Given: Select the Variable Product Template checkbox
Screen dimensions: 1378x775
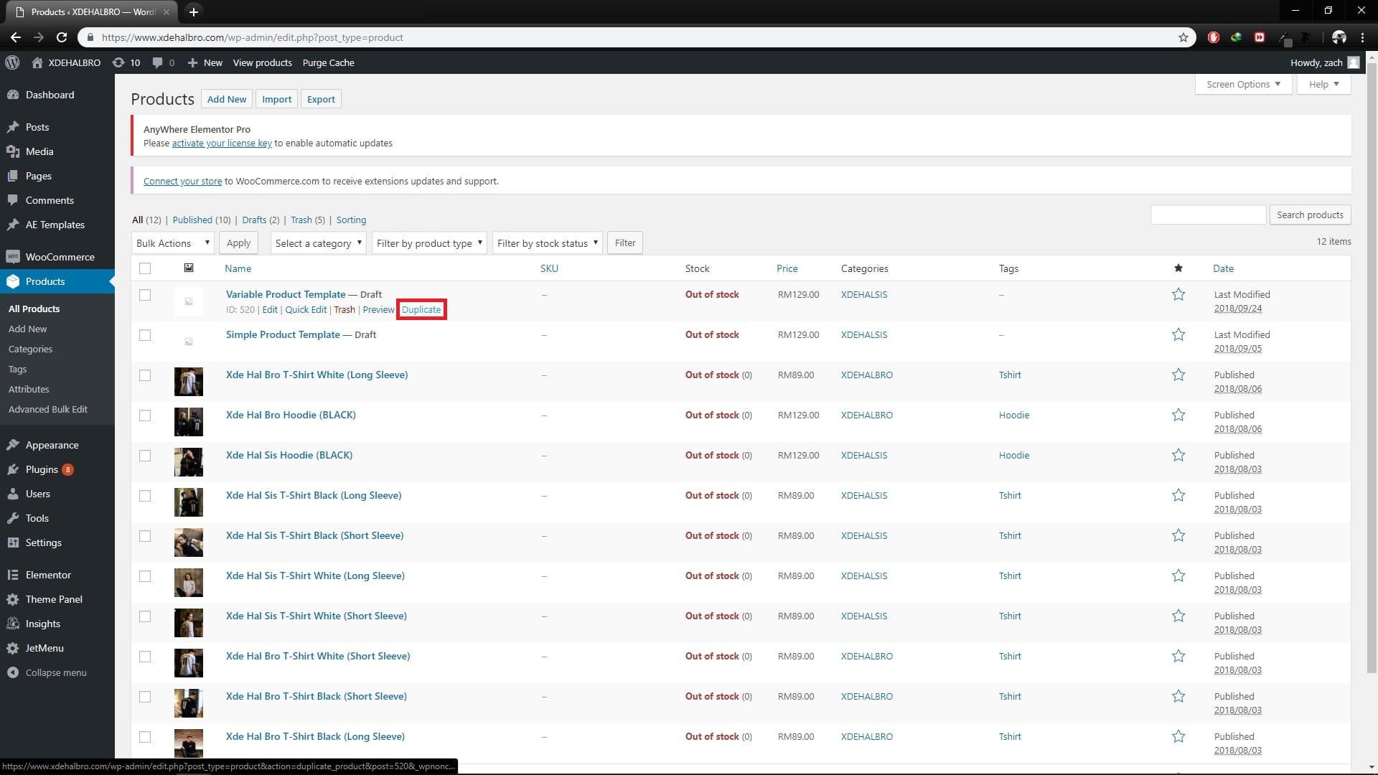Looking at the screenshot, I should tap(145, 295).
